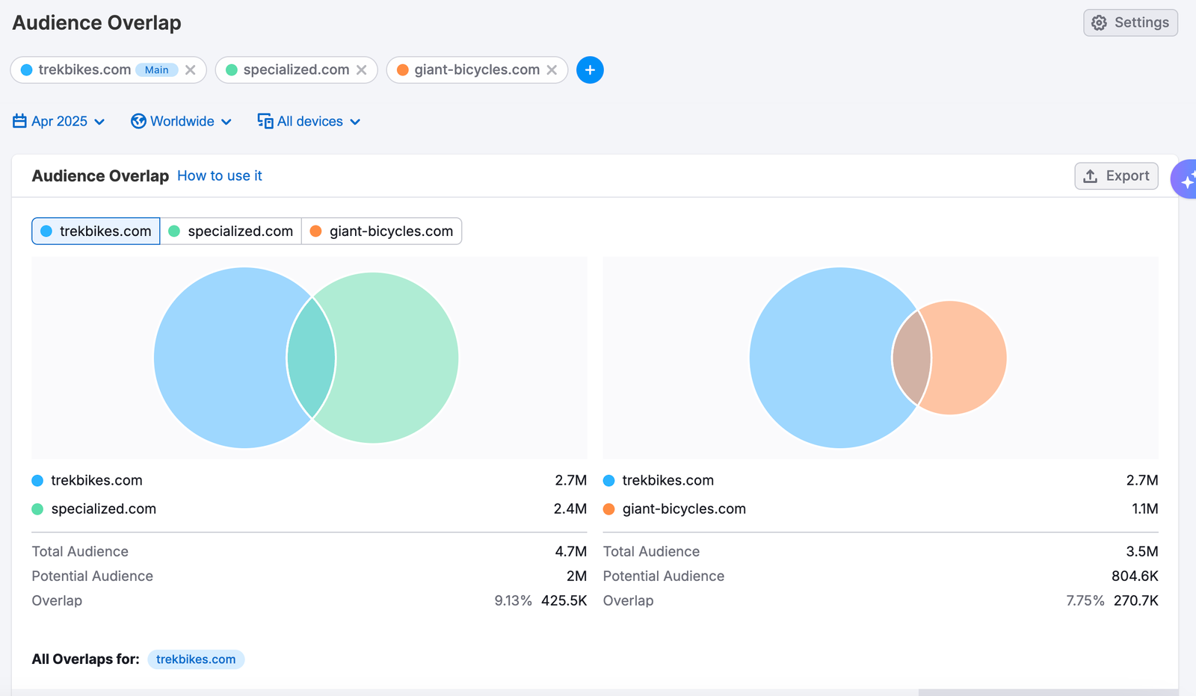
Task: Switch to the specialized.com tab
Action: [231, 232]
